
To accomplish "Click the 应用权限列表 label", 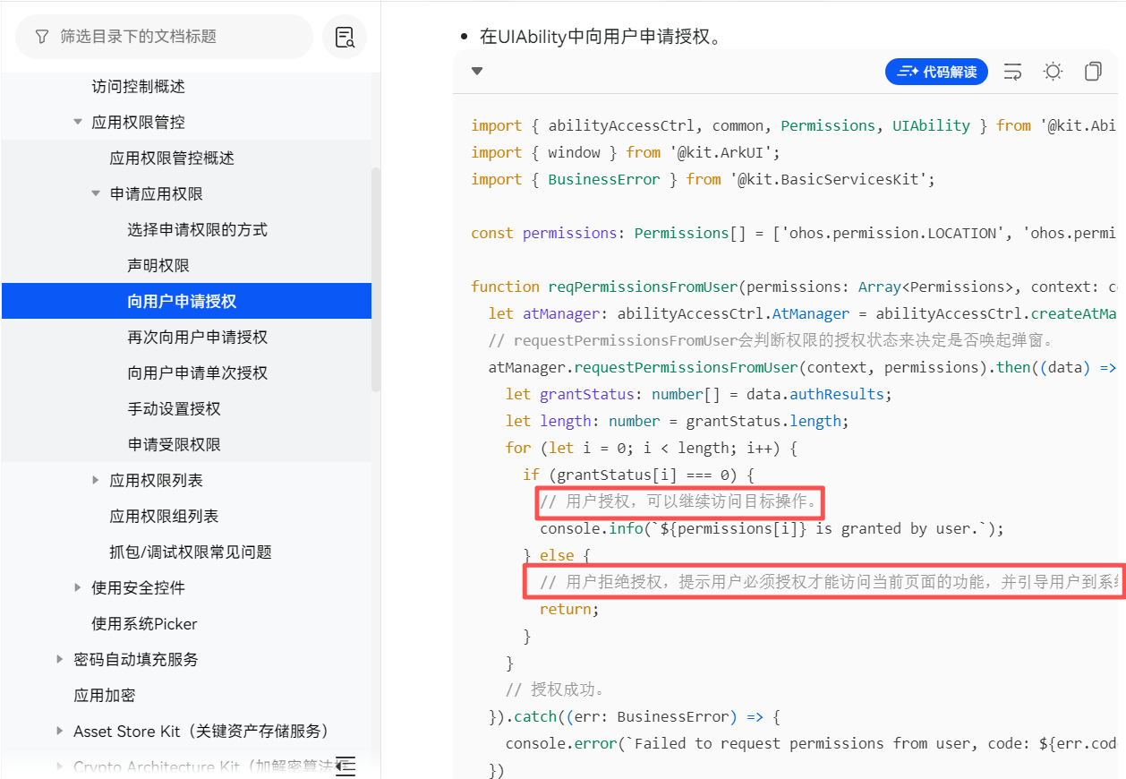I will coord(156,481).
